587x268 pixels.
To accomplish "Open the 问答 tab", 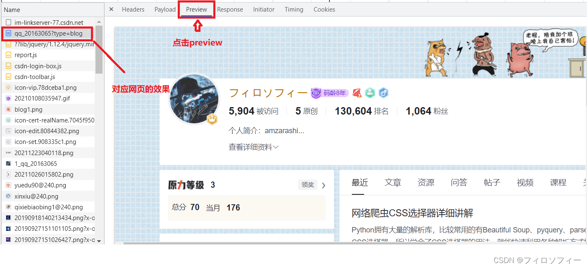I will click(x=459, y=182).
